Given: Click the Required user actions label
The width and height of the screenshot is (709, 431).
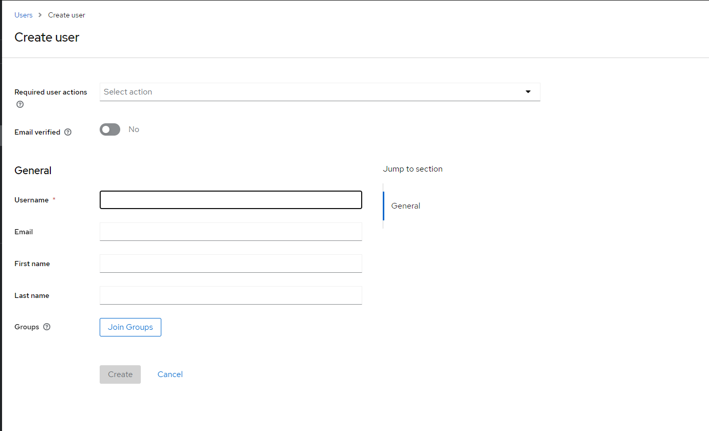Looking at the screenshot, I should click(x=51, y=92).
